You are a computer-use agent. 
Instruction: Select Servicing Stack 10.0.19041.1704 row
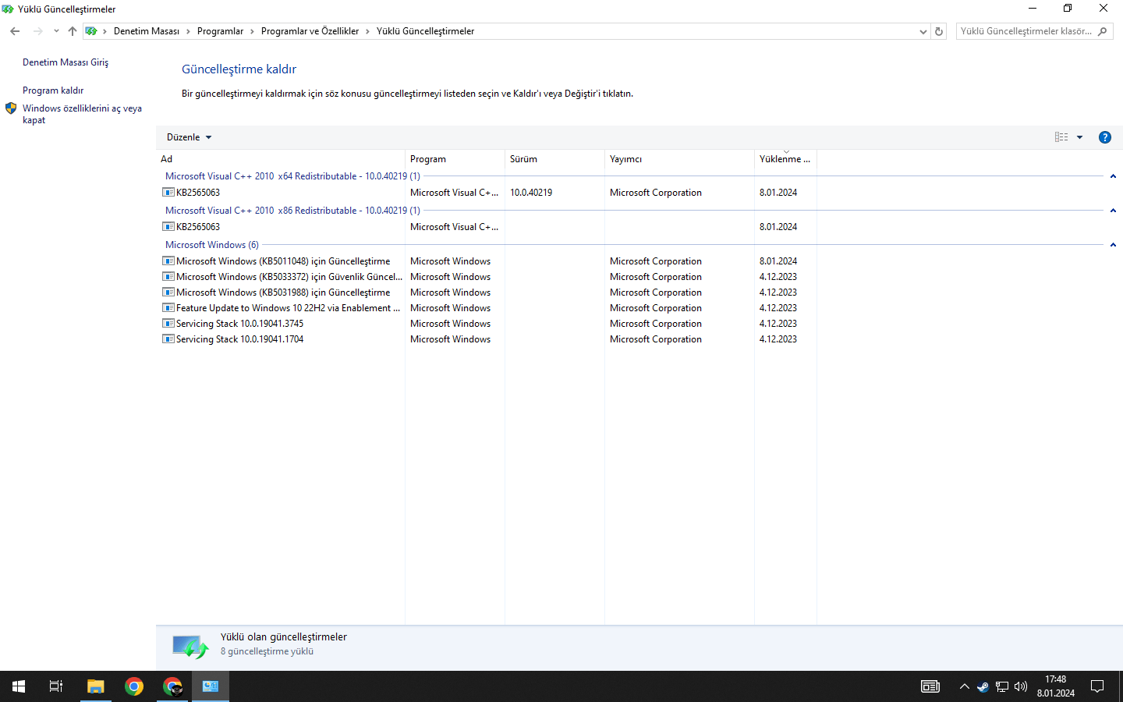click(x=488, y=339)
